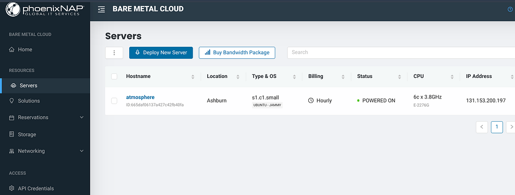Image resolution: width=515 pixels, height=195 pixels.
Task: Tick the atmosphere server row checkbox
Action: pos(114,101)
